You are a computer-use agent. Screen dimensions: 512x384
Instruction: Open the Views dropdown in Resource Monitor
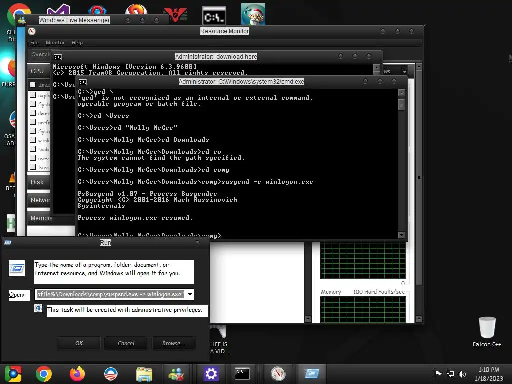click(404, 71)
